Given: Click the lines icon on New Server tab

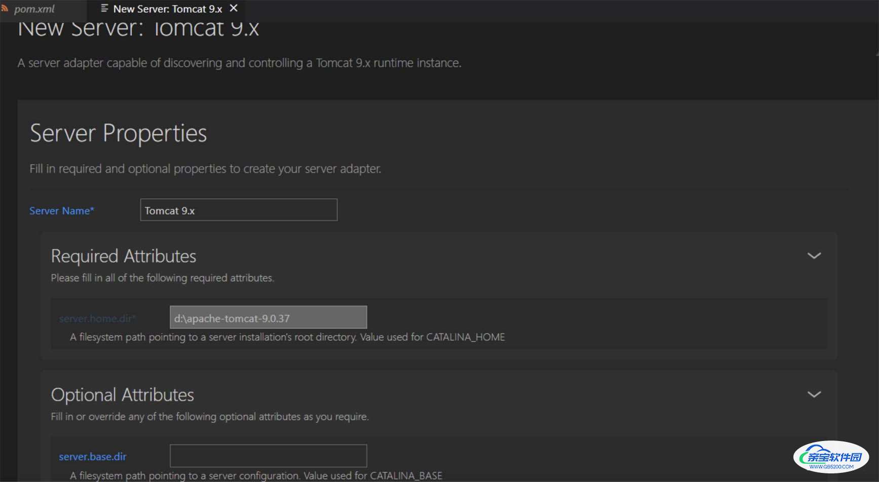Looking at the screenshot, I should point(104,8).
